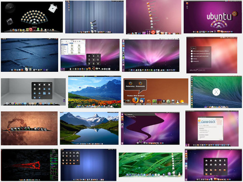Viewport: 243px width, 182px height.
Task: Open the blue striped curtain wallpaper thumbnail
Action: point(94,17)
